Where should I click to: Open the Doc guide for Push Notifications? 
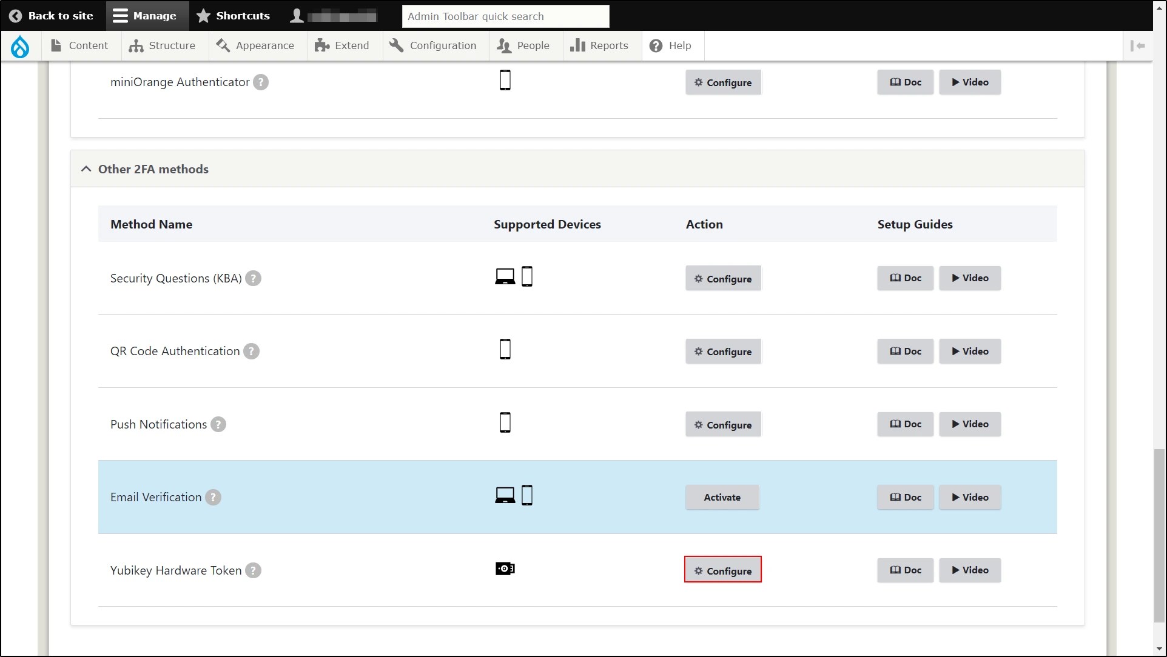point(905,424)
